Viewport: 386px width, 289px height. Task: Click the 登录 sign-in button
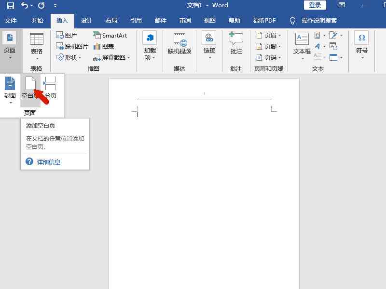(x=315, y=5)
